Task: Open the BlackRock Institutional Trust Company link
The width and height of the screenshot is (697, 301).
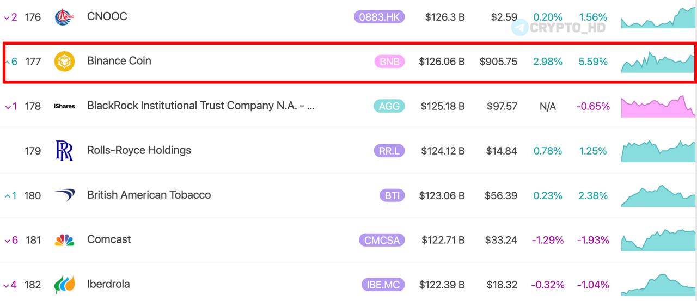Action: click(x=201, y=106)
